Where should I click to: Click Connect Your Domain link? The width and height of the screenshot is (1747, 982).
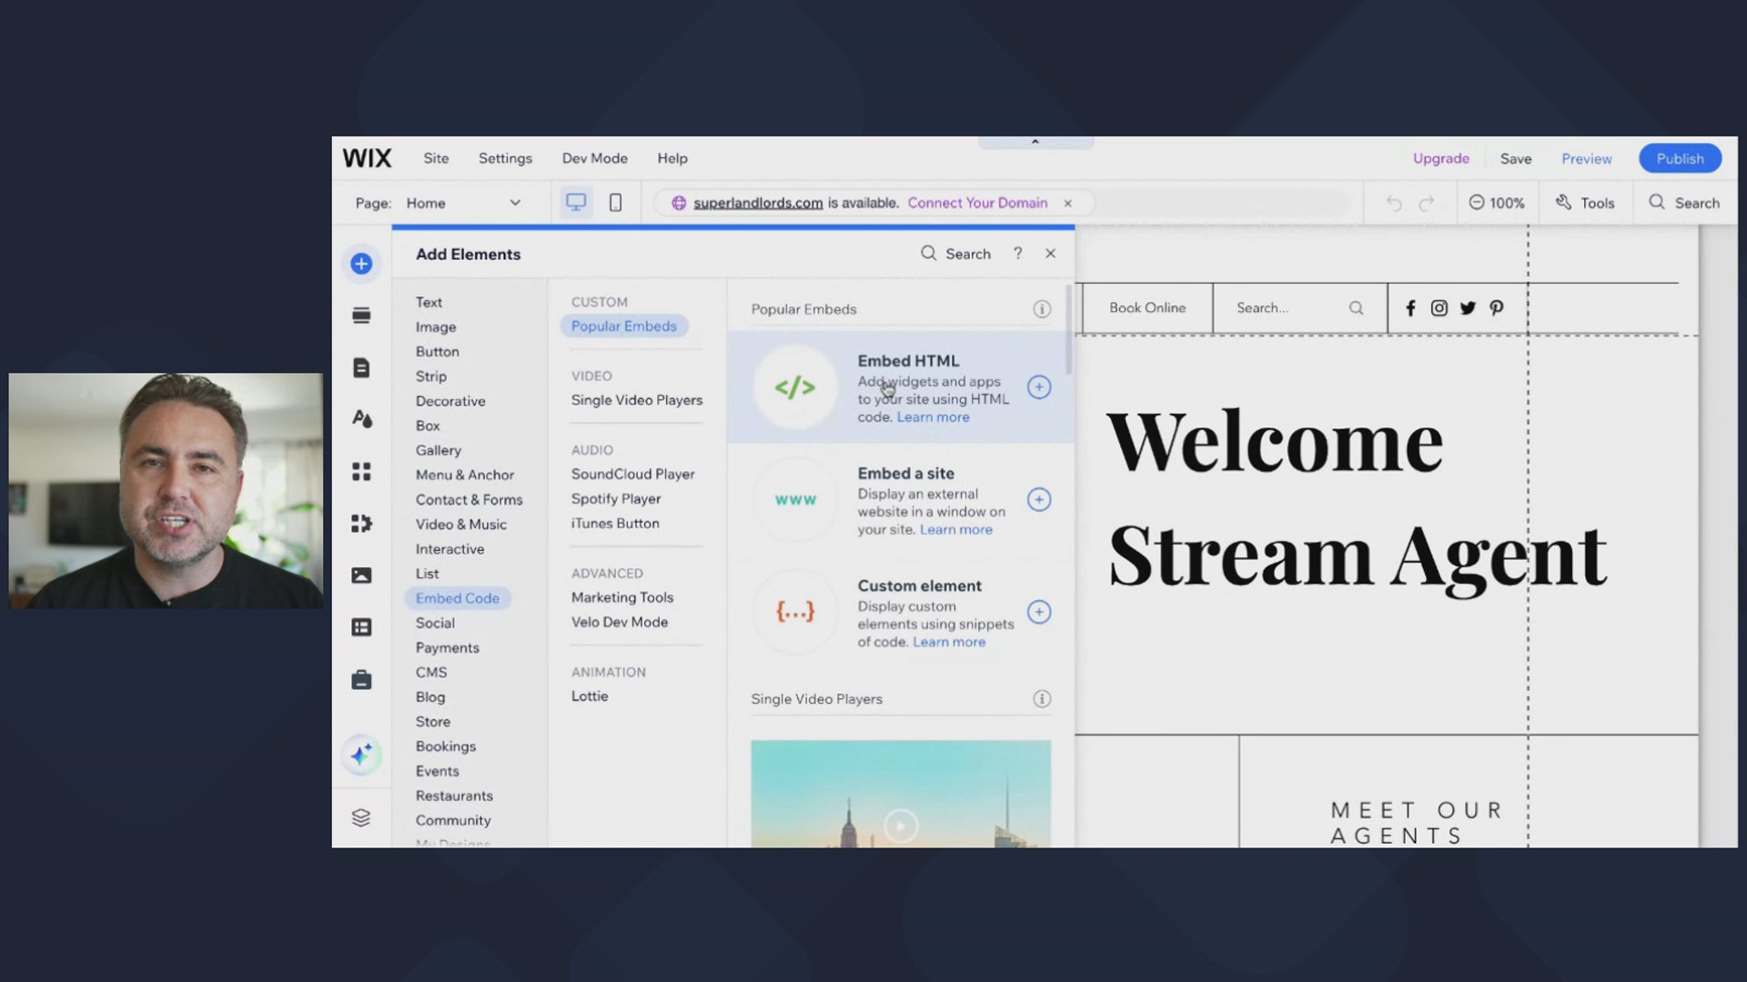point(977,203)
